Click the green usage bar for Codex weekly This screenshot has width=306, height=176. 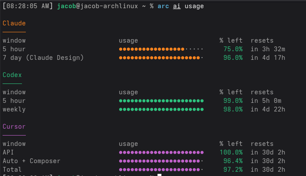pyautogui.click(x=161, y=109)
